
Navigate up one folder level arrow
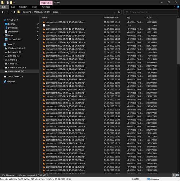15,12
